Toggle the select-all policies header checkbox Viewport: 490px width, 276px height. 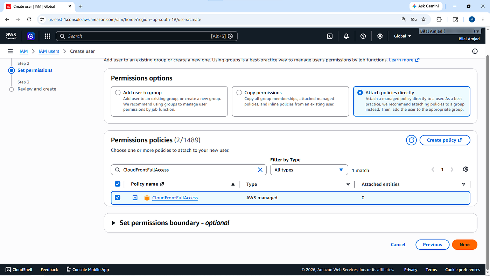point(118,184)
